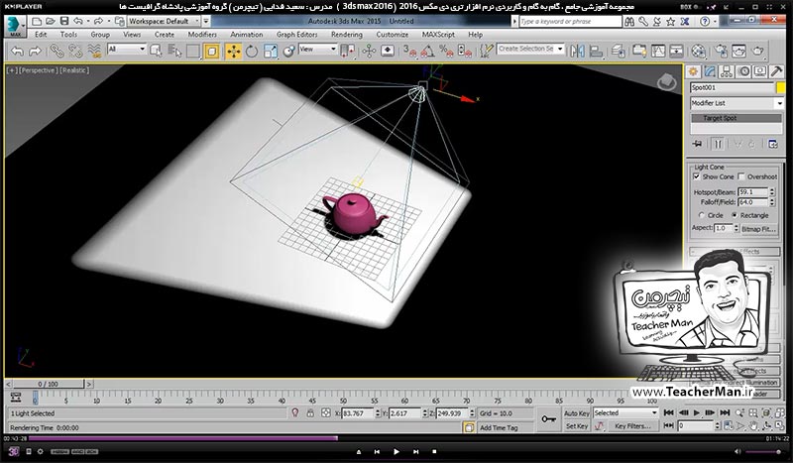Click the Select and Link chain icon
Screen dimensions: 793x463
click(57, 52)
